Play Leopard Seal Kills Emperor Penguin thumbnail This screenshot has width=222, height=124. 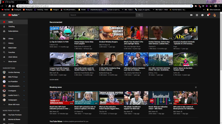[62, 59]
